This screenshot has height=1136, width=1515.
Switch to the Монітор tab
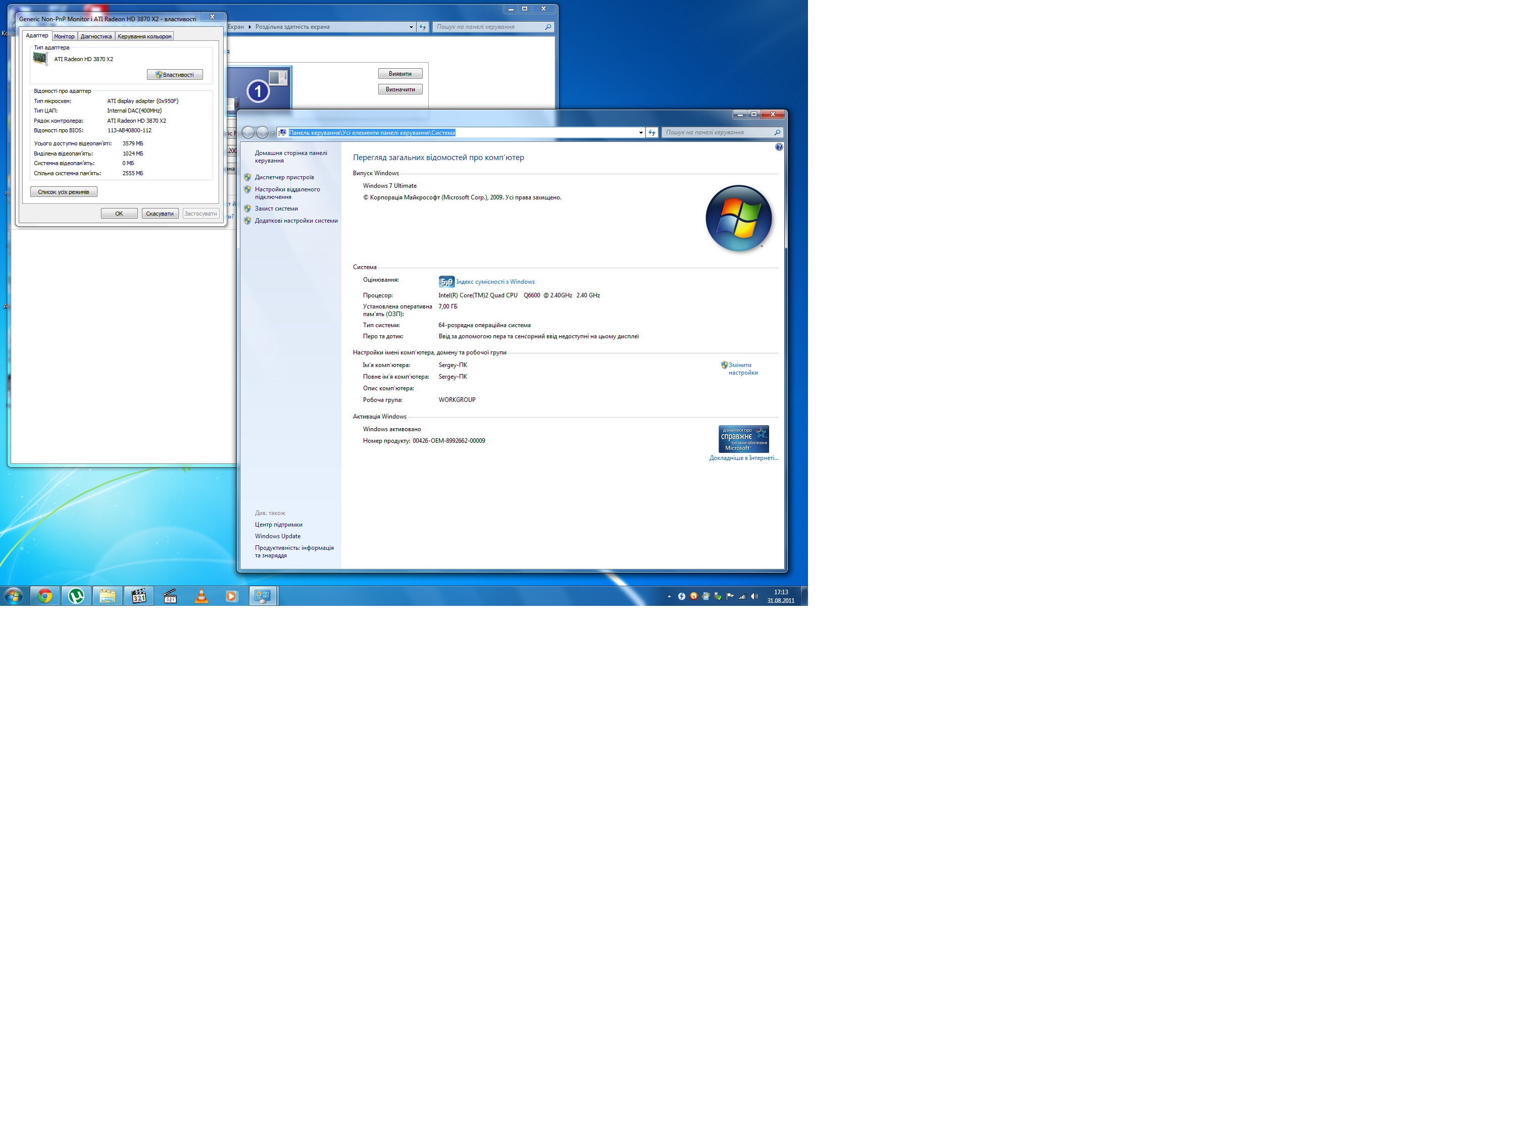tap(64, 36)
